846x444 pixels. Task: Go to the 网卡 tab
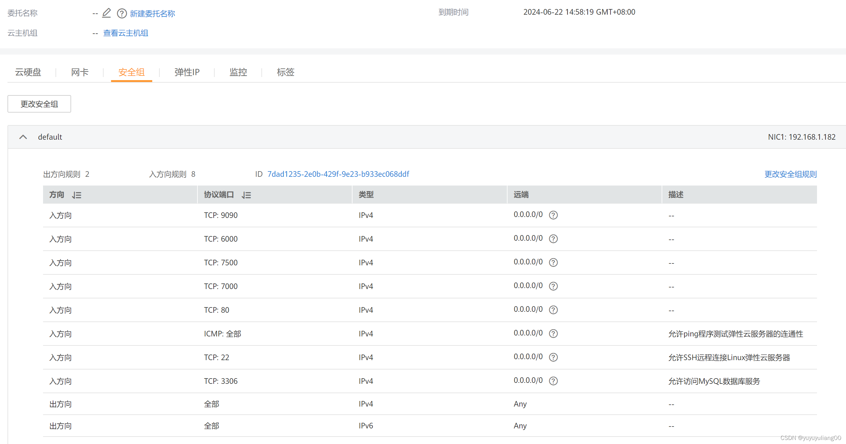click(80, 72)
